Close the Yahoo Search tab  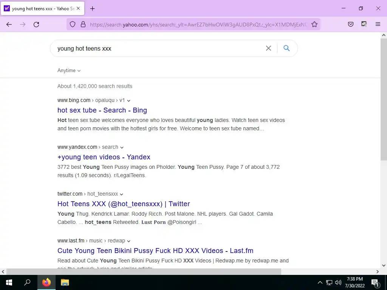pyautogui.click(x=78, y=8)
